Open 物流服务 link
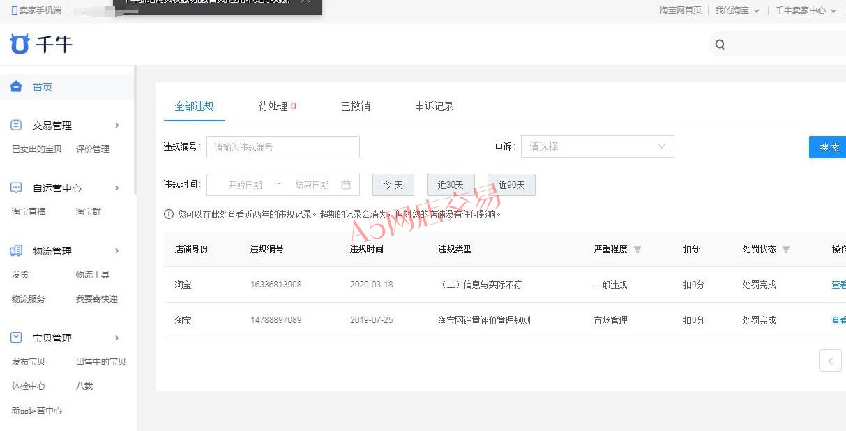846x431 pixels. (29, 298)
